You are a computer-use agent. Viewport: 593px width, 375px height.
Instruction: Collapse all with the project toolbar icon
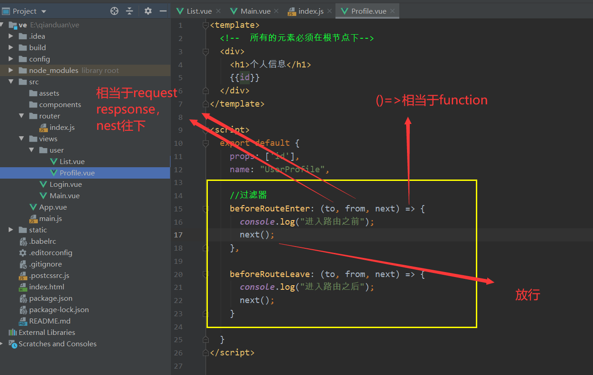pos(129,11)
